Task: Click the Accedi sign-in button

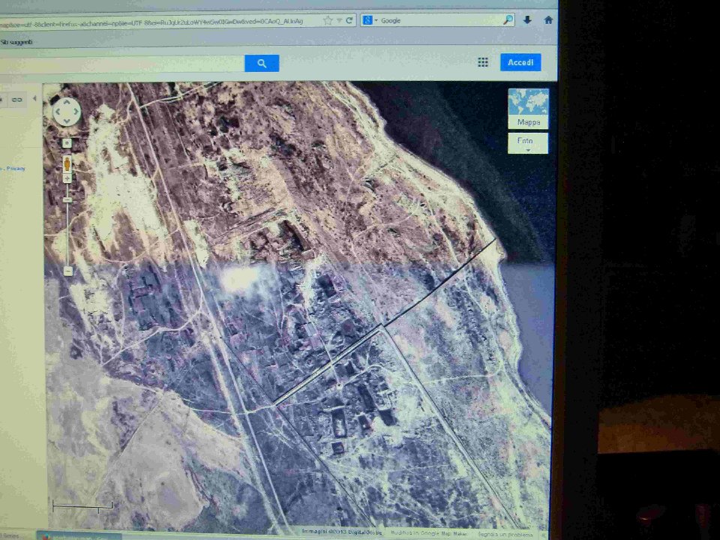Action: pos(520,62)
